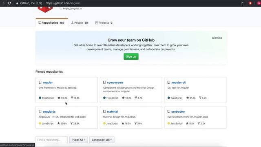This screenshot has height=147, width=261.
Task: Open the angular repository link
Action: point(48,82)
